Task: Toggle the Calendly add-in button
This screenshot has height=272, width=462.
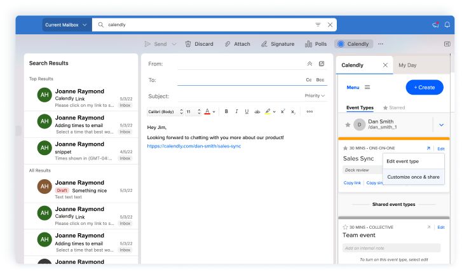Action: (353, 44)
